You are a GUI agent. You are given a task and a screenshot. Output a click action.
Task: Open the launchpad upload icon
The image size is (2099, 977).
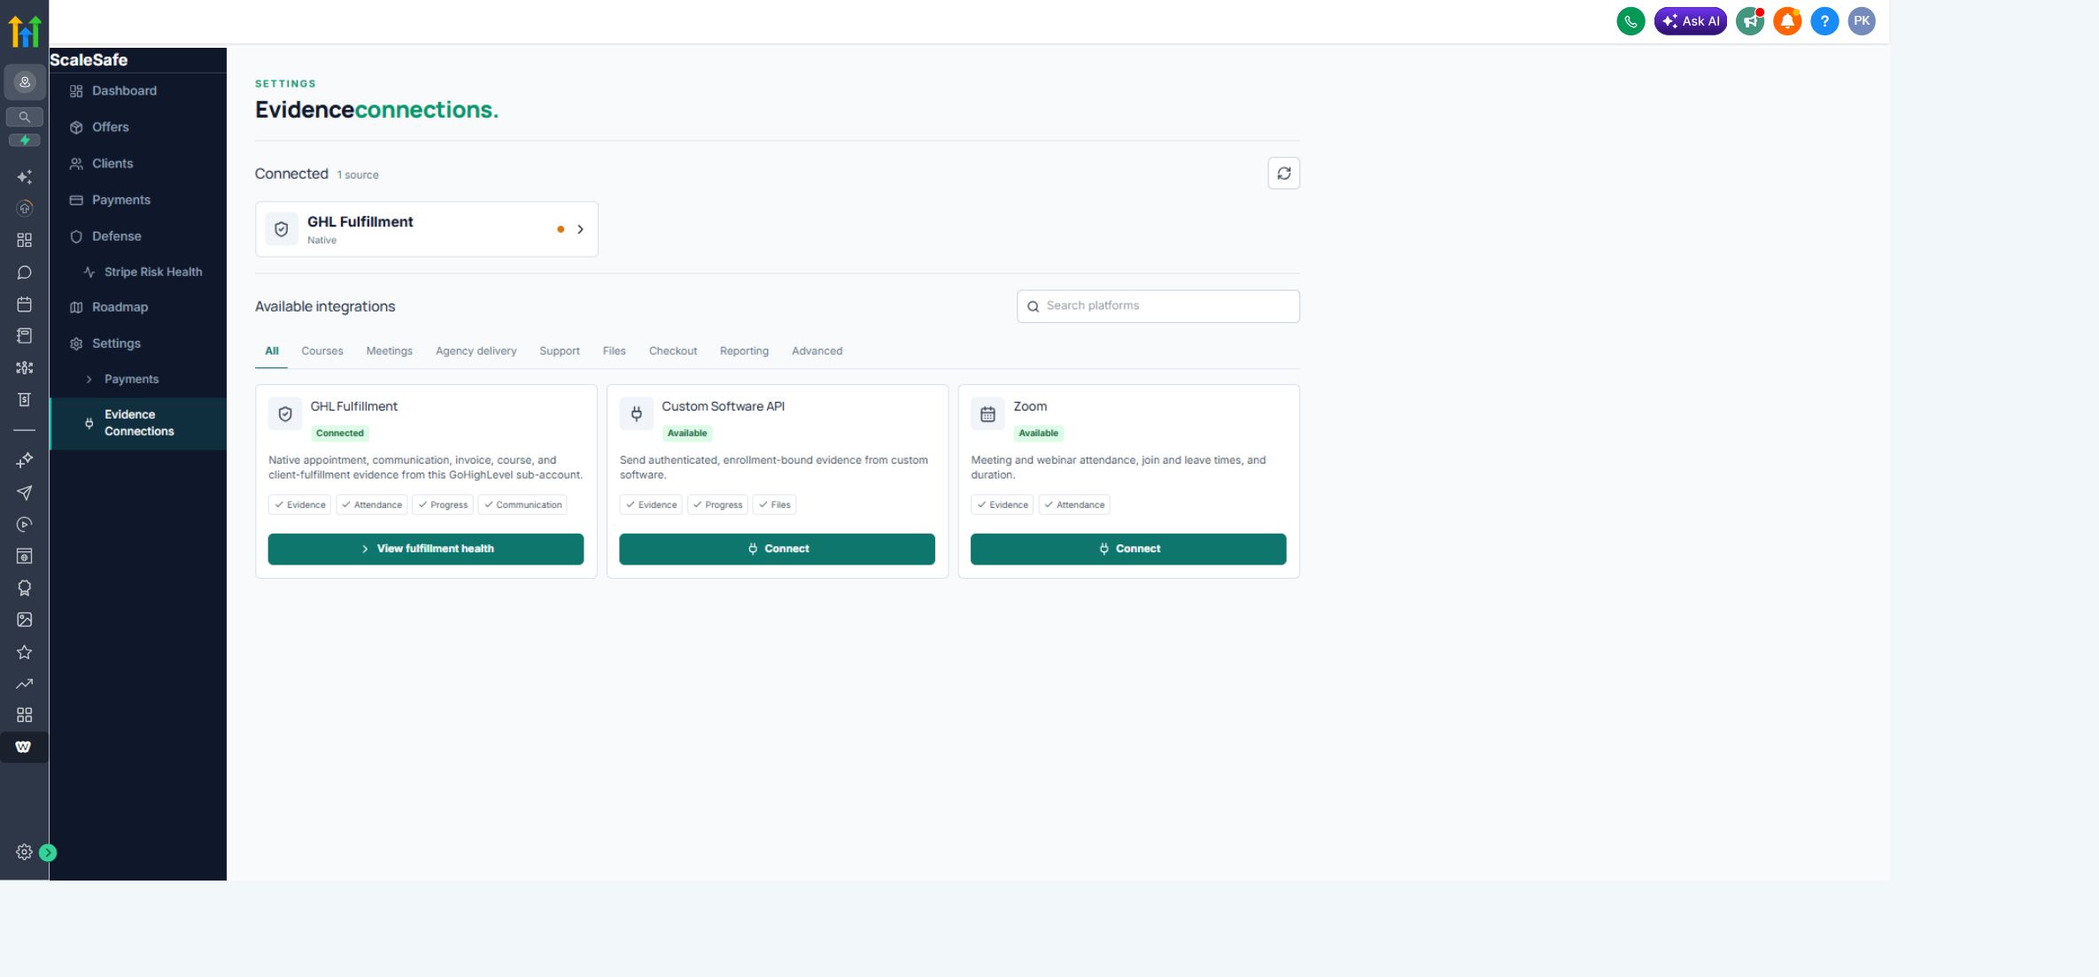point(25,208)
